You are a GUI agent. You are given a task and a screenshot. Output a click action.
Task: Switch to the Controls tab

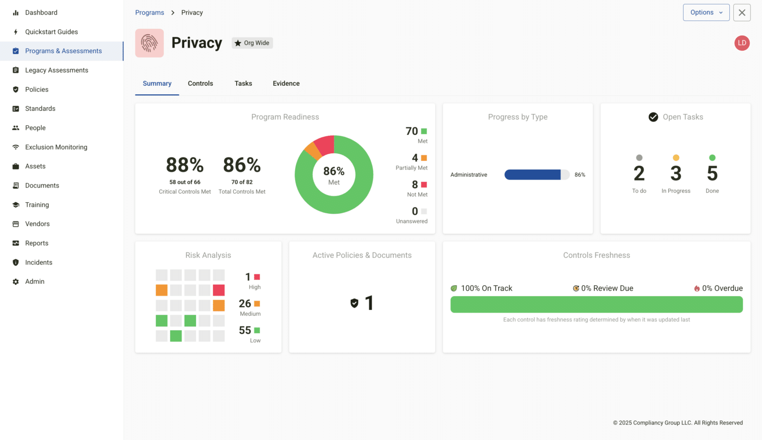coord(200,83)
